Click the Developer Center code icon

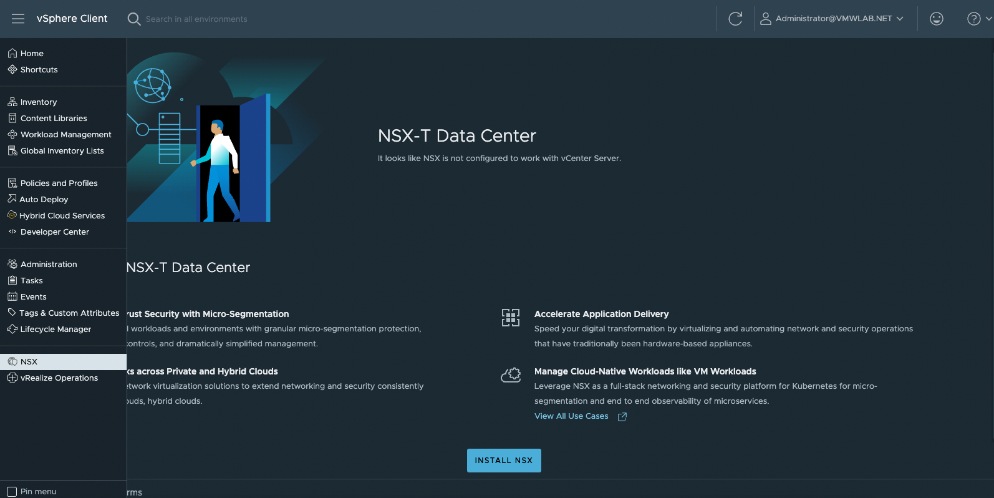tap(12, 232)
